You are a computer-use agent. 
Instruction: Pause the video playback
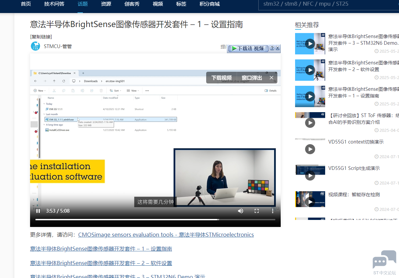38,211
